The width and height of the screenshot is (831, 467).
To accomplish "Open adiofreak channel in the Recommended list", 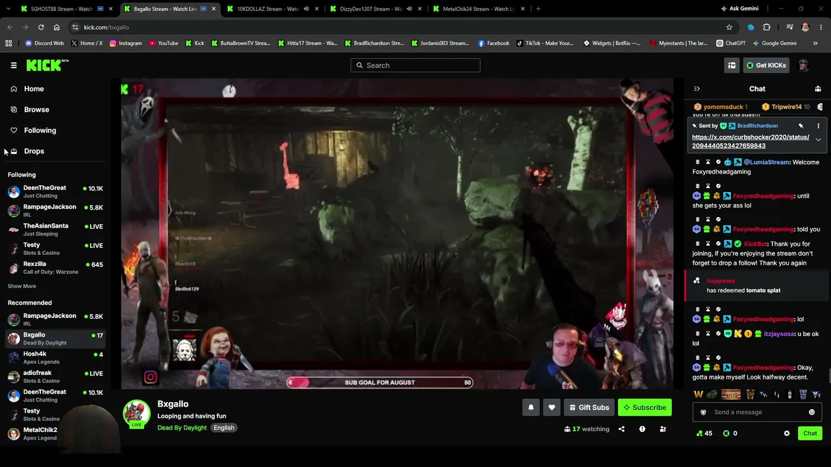I will 55,376.
